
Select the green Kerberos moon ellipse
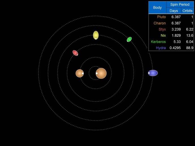[129, 40]
